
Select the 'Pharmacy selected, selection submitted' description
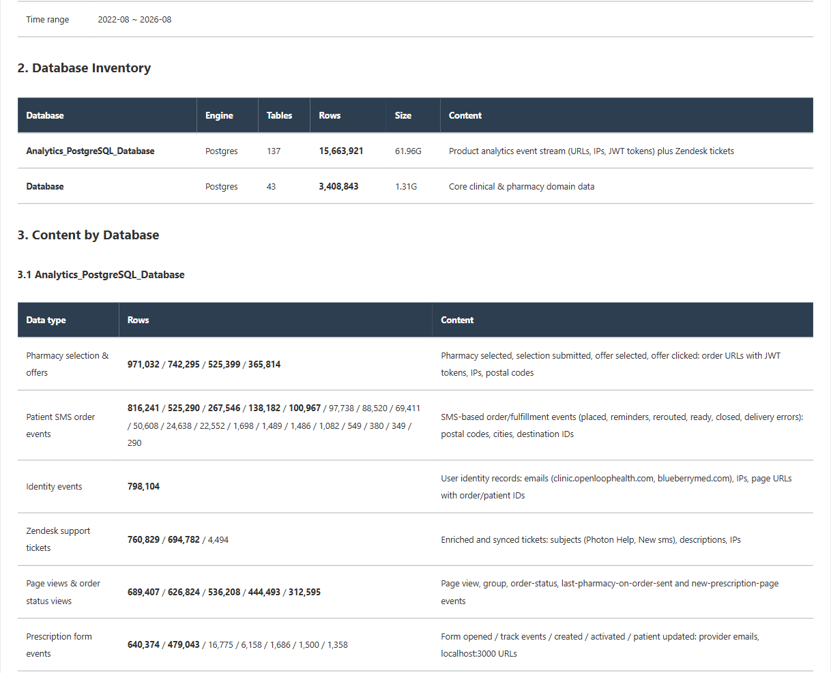click(x=611, y=364)
